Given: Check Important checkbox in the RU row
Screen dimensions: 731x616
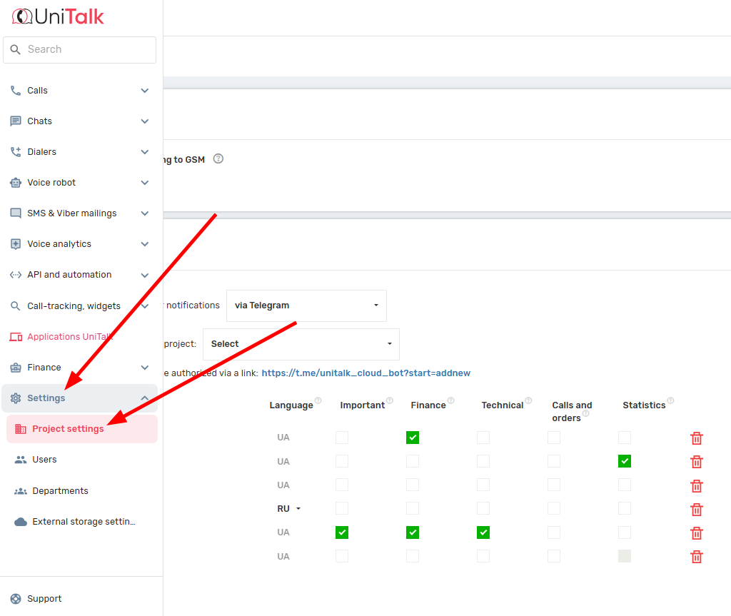Looking at the screenshot, I should coord(342,508).
